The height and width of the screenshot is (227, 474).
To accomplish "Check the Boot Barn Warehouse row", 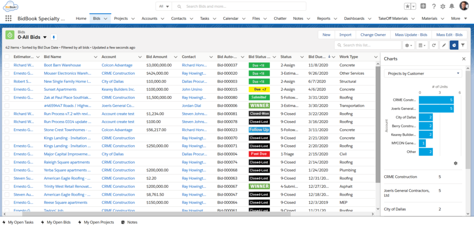I will coord(7,65).
